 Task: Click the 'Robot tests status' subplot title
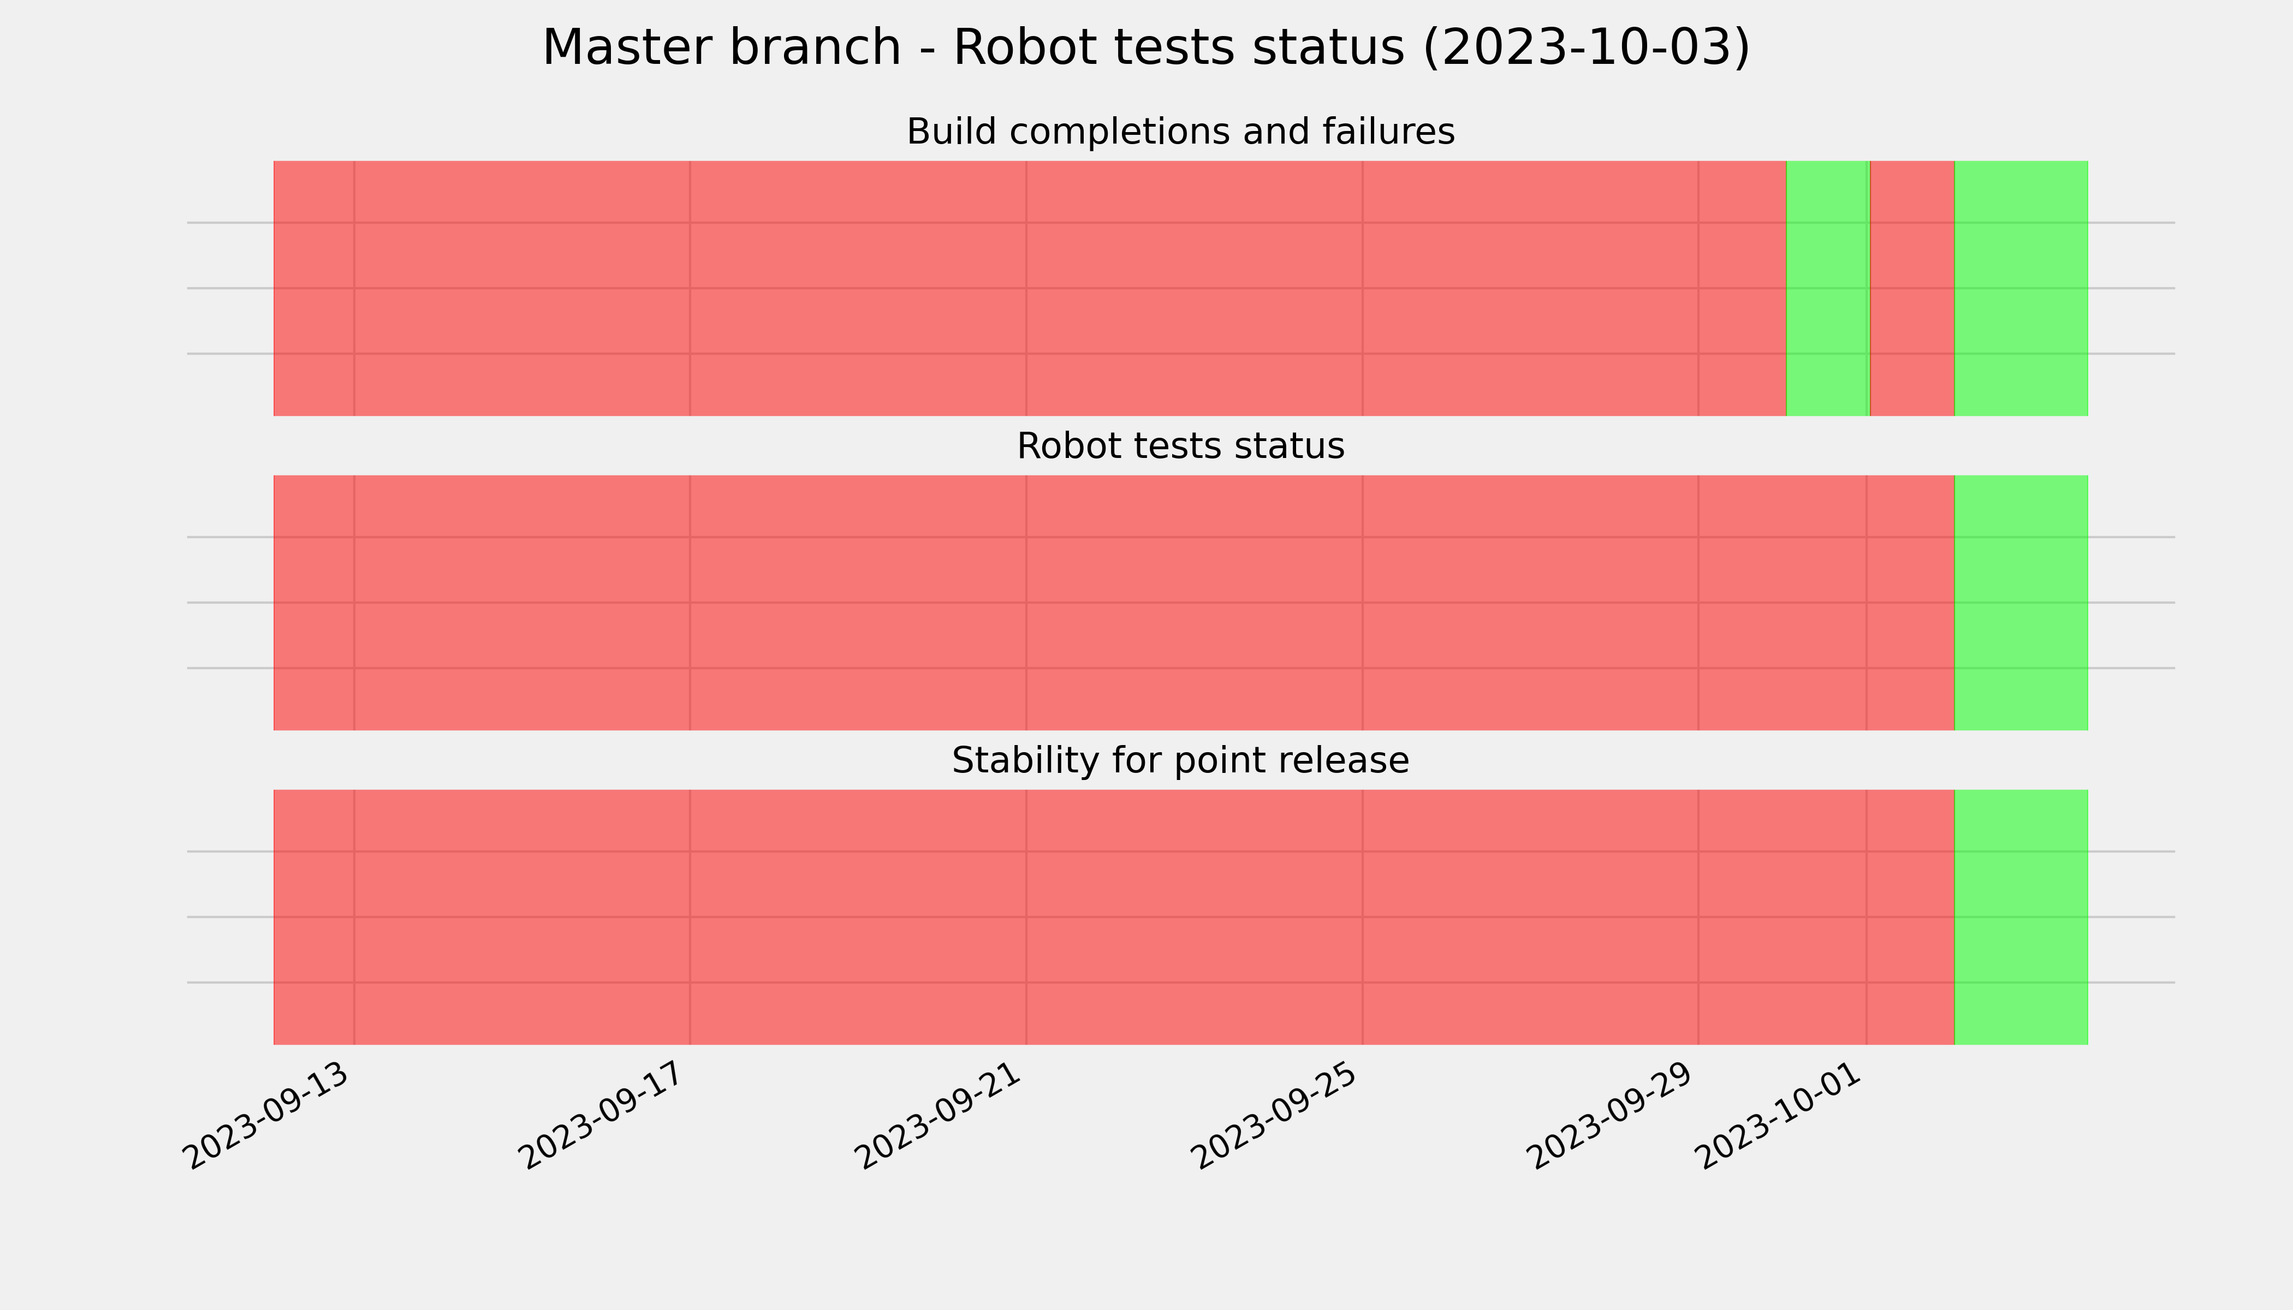pos(1180,446)
